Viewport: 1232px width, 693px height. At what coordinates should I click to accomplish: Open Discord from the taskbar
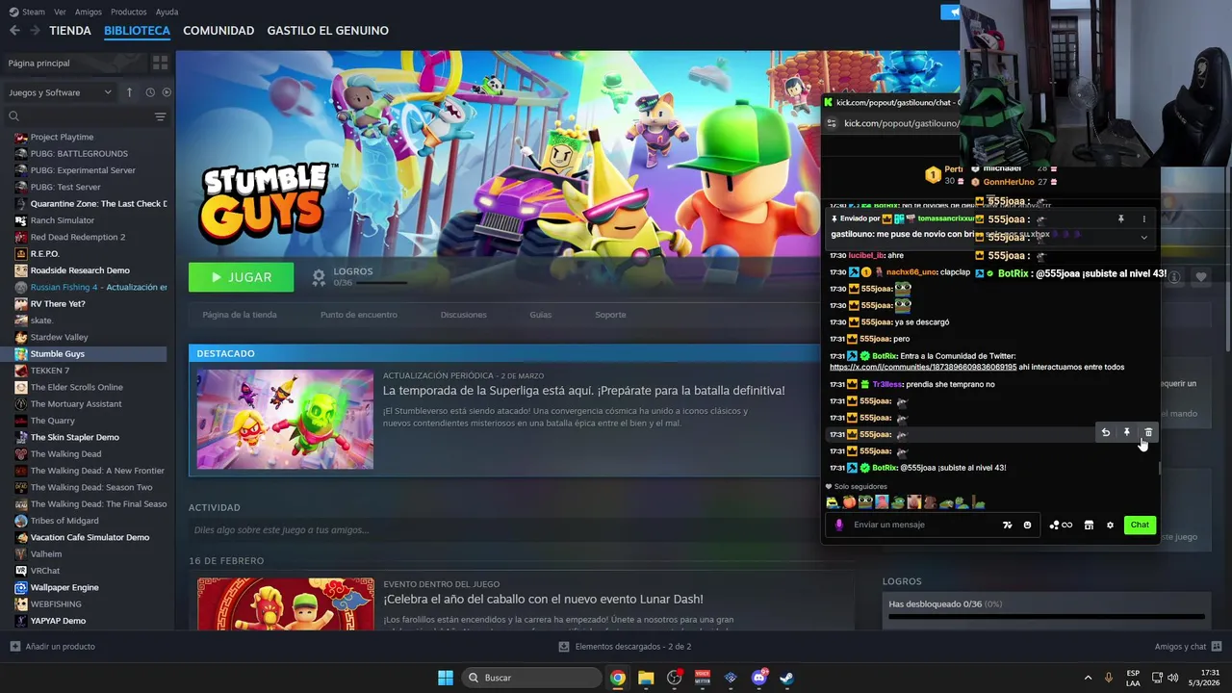758,678
